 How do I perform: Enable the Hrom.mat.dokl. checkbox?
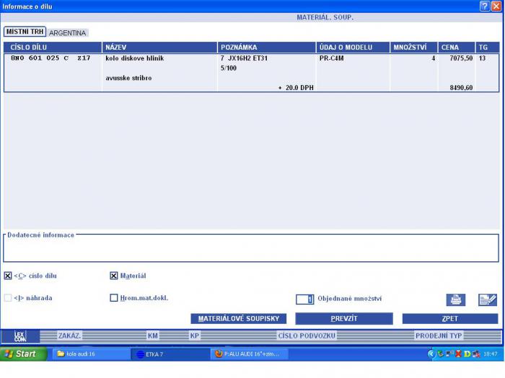click(114, 297)
